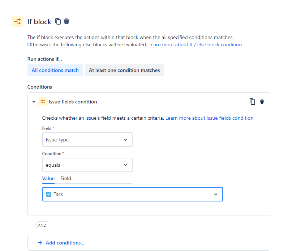Click the Task issue type checkmark icon
Viewport: 288px width, 251px height.
coord(49,194)
